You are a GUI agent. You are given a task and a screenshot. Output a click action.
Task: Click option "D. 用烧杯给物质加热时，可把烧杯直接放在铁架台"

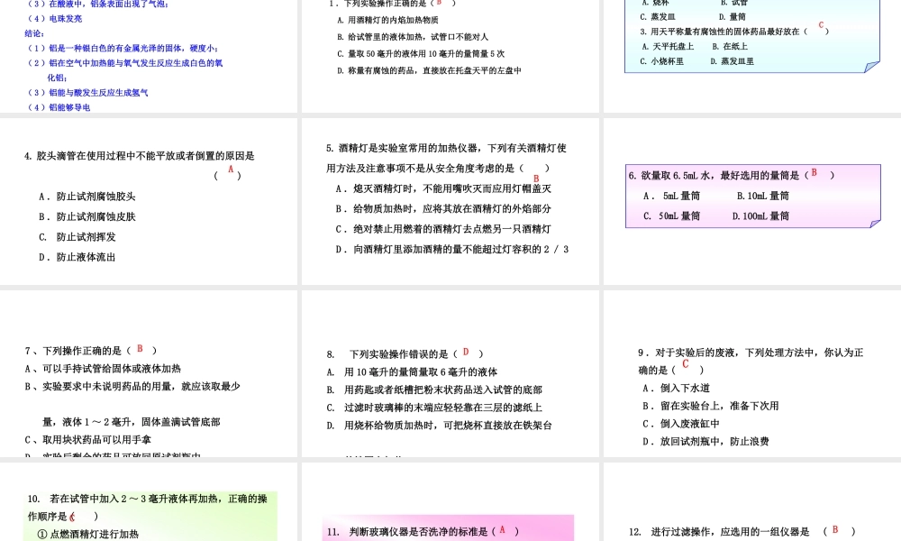point(440,426)
